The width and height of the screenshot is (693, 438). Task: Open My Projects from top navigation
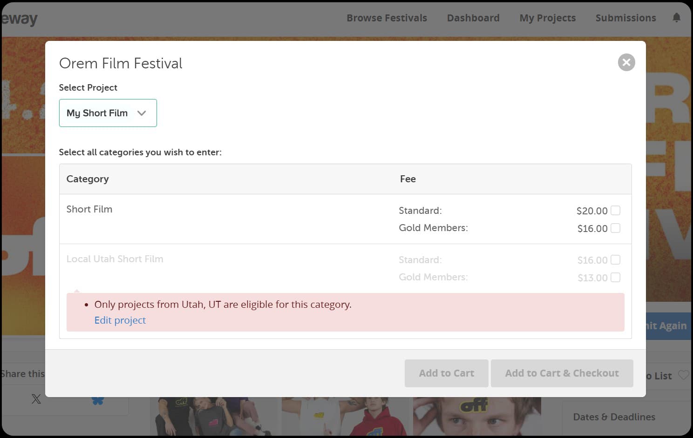[x=547, y=18]
